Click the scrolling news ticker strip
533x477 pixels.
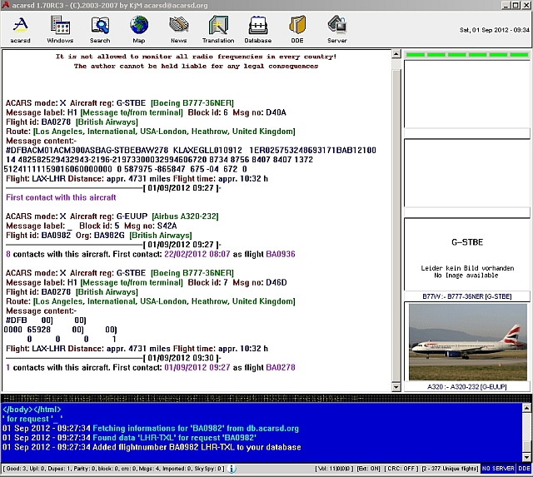pyautogui.click(x=266, y=398)
